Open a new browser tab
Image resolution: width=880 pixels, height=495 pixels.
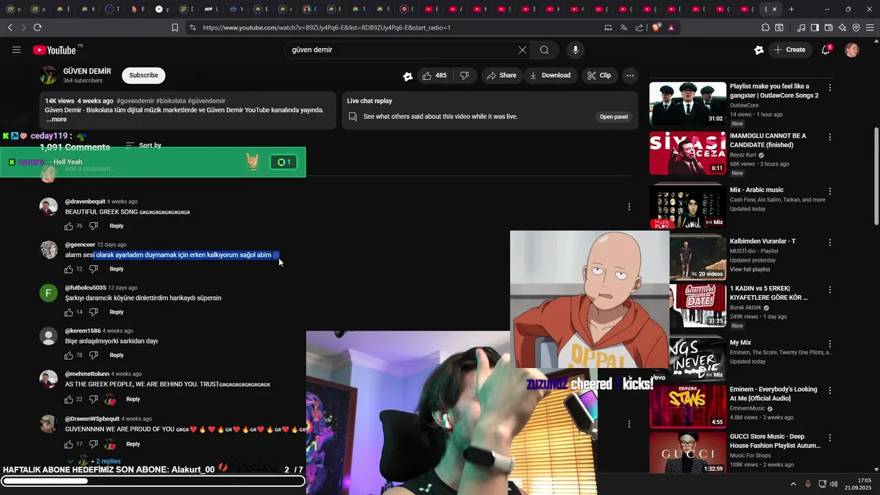pyautogui.click(x=791, y=9)
